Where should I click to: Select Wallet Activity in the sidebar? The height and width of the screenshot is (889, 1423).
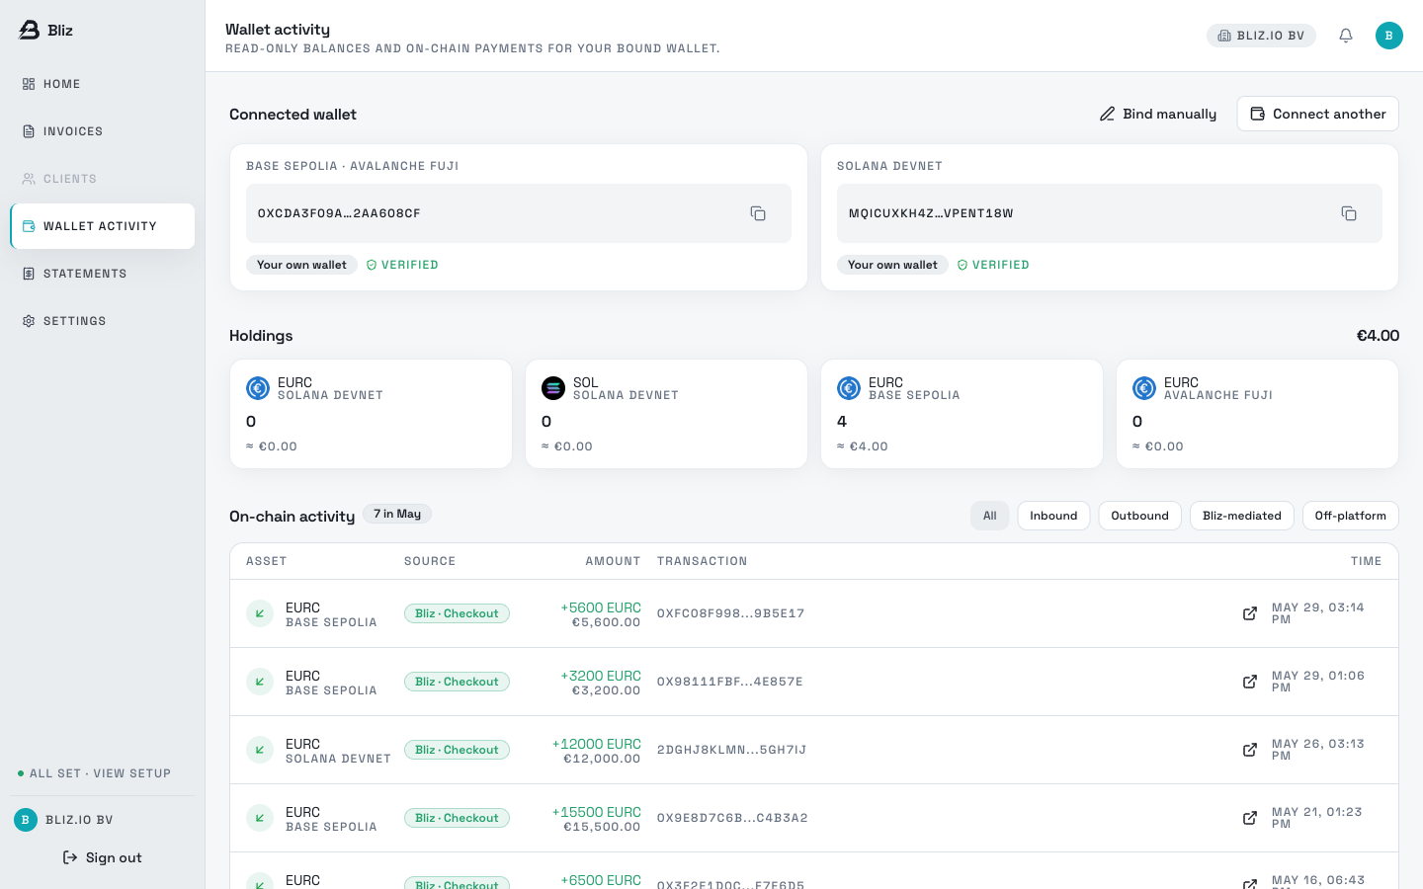(x=102, y=226)
